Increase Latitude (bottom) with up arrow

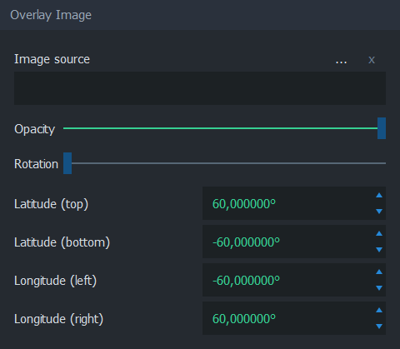(379, 234)
